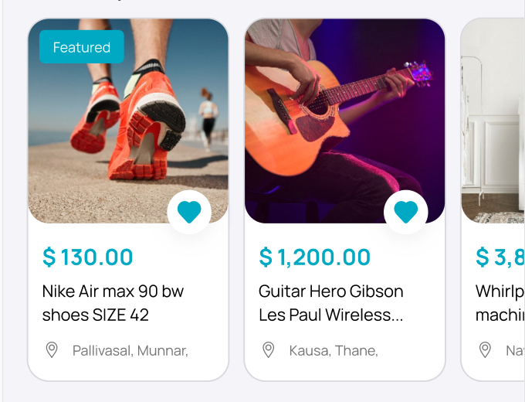Open the Guitar Hero Gibson Les Paul title
Screen dimensions: 525x402
331,303
